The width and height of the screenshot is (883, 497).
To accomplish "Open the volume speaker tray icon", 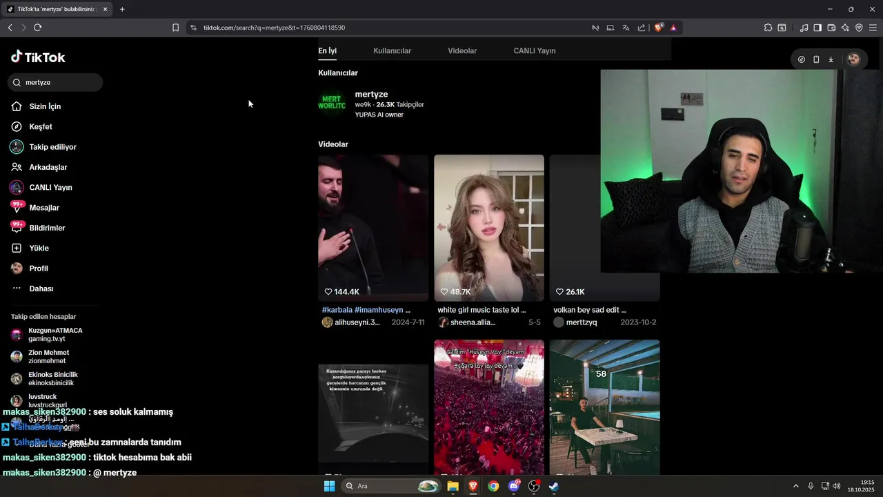I will (x=837, y=486).
